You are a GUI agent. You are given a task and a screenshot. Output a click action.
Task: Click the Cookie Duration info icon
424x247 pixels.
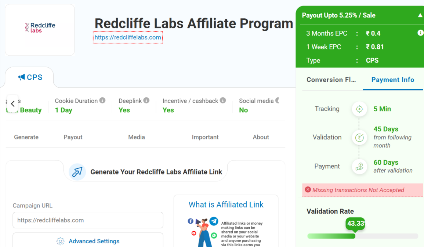pyautogui.click(x=102, y=100)
